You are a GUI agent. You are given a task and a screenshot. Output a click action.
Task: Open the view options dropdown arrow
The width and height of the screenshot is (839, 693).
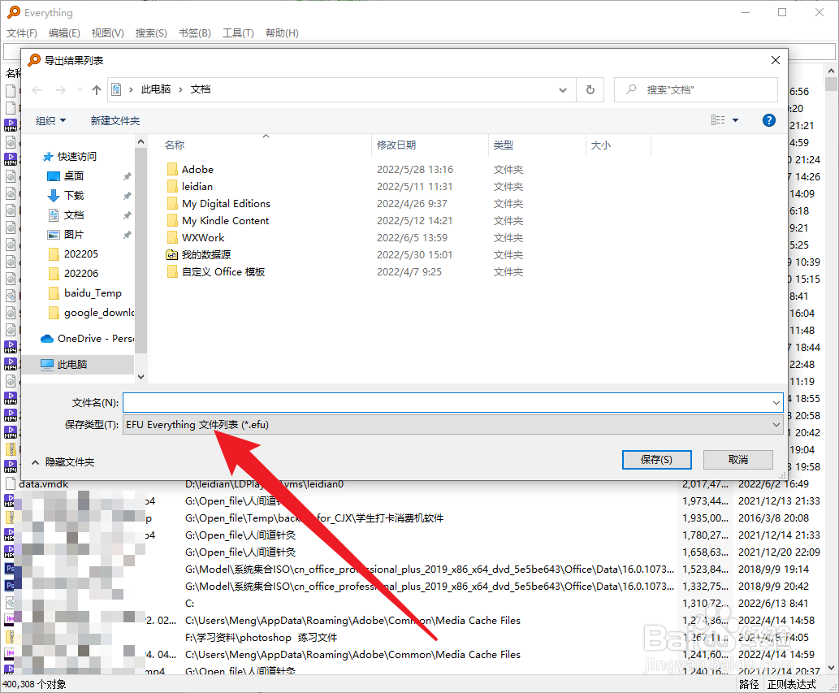(x=736, y=120)
